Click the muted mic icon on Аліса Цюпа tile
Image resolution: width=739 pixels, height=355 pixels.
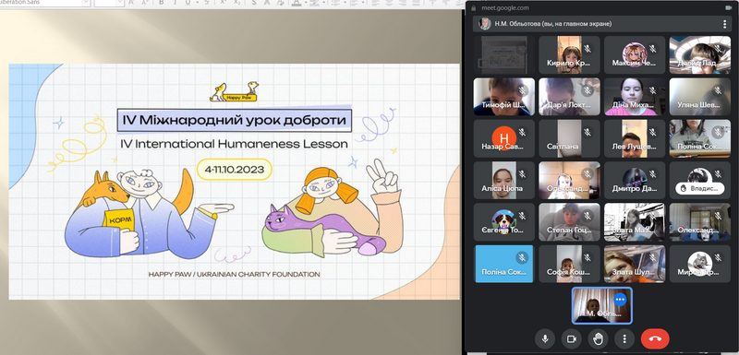pyautogui.click(x=522, y=174)
